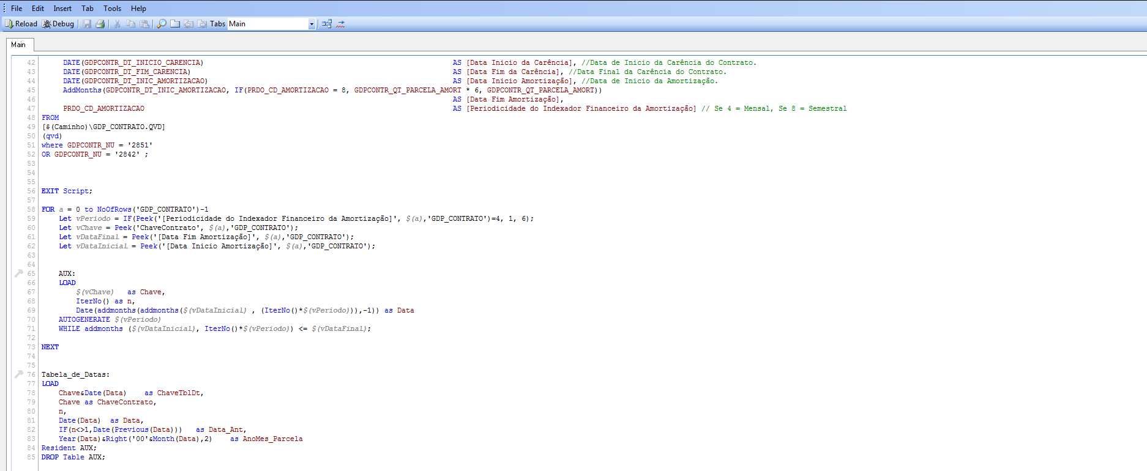Click the FROM keyword on line 48
1147x471 pixels.
pos(50,117)
